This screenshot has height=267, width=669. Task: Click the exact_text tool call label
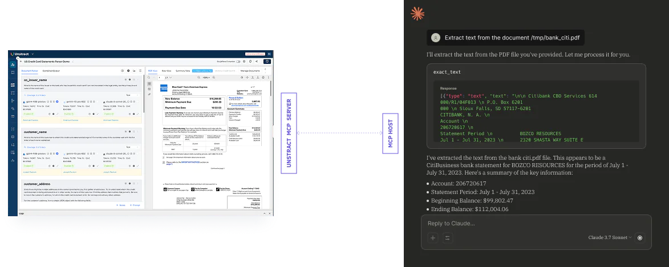tap(447, 72)
